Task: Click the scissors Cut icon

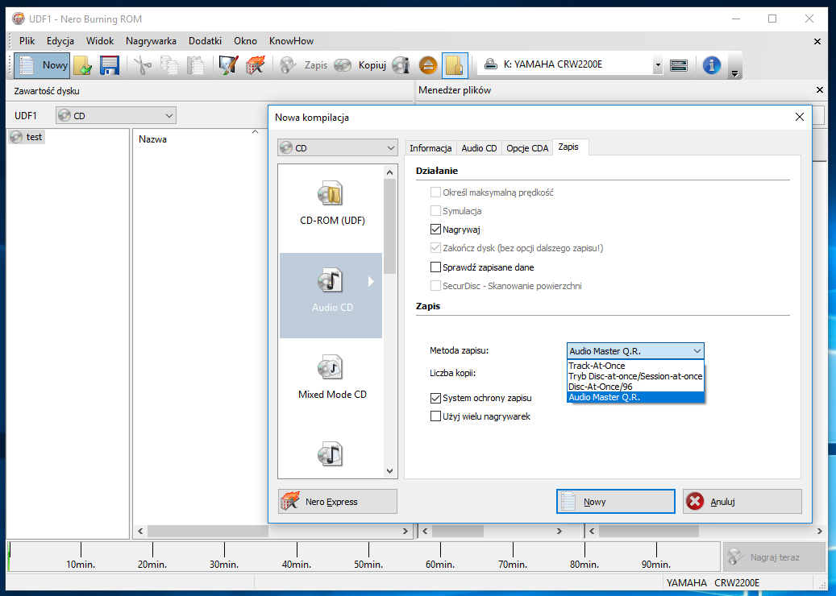Action: [143, 65]
